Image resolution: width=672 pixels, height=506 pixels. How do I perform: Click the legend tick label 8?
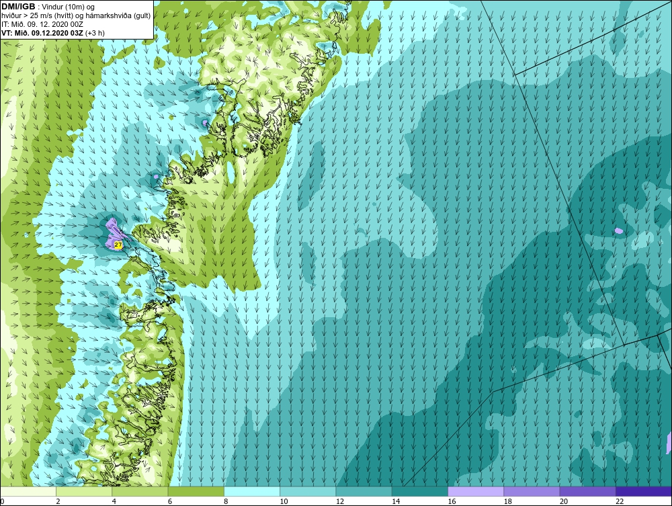[226, 502]
